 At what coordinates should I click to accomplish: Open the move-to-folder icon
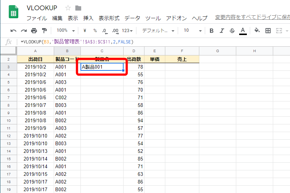[78, 8]
